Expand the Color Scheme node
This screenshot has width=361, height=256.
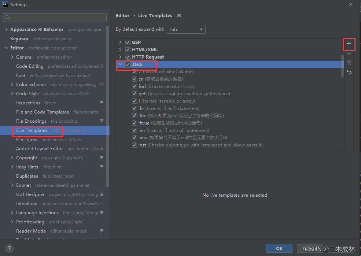click(12, 84)
